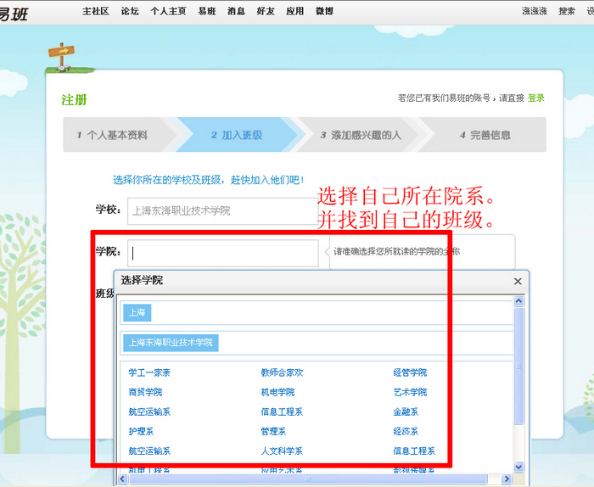The width and height of the screenshot is (594, 487).
Task: Click the 学院 input field
Action: click(x=222, y=253)
